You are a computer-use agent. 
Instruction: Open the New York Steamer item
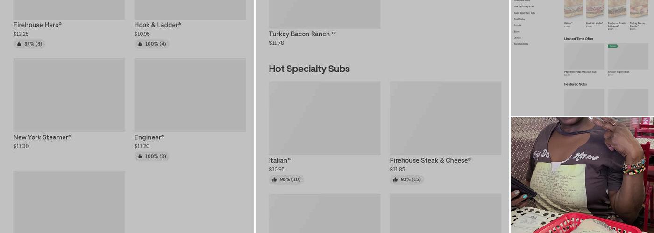[42, 137]
